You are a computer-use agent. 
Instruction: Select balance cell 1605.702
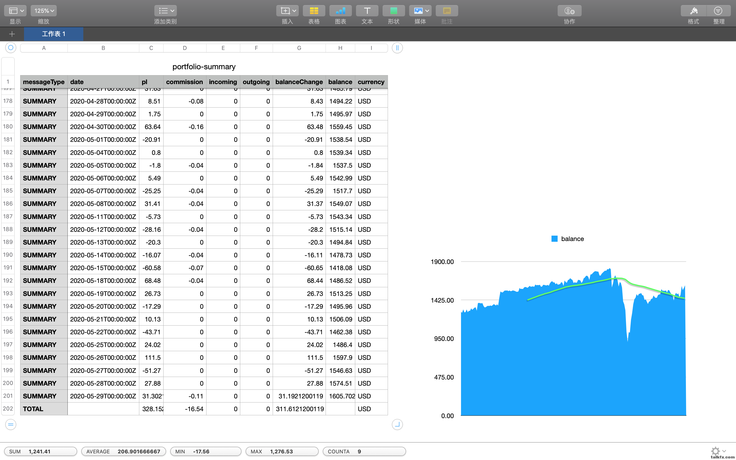pyautogui.click(x=340, y=396)
